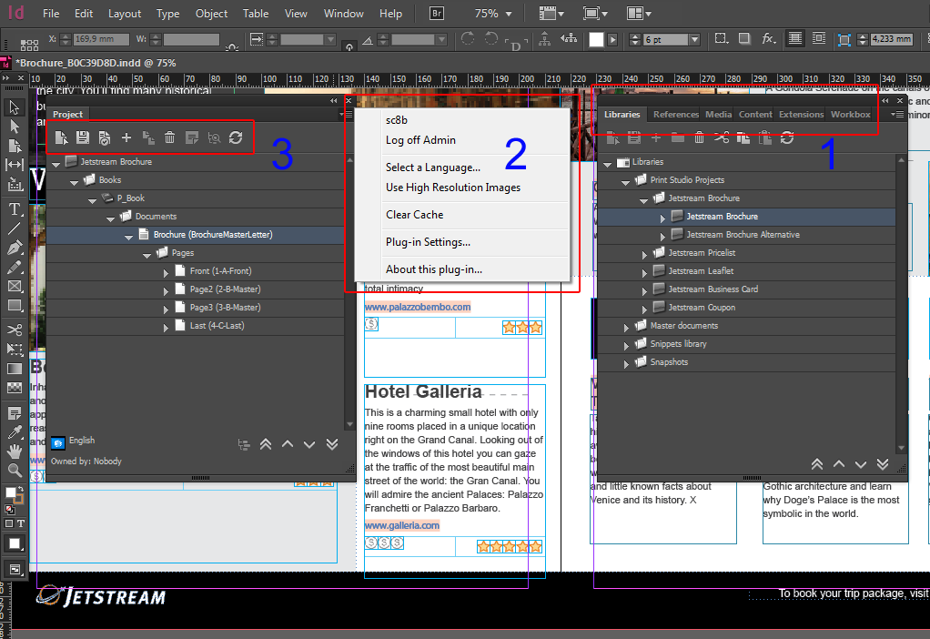Click the Project panel add (plus) icon
The image size is (930, 639).
[126, 137]
